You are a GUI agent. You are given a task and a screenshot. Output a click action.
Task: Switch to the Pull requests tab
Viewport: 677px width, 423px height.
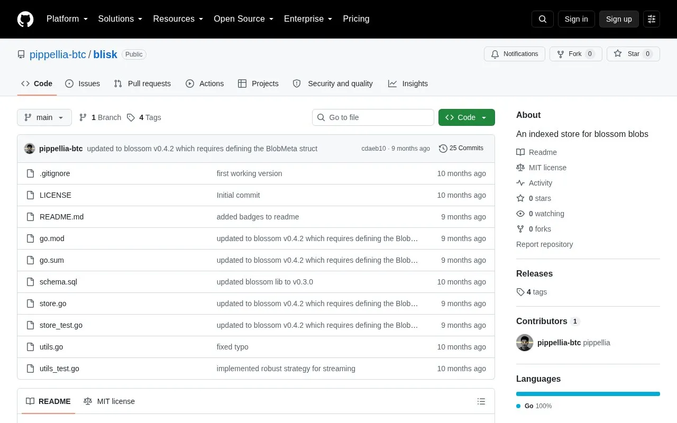(142, 84)
